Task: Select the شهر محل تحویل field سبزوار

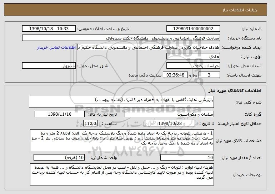Action: coord(49,66)
